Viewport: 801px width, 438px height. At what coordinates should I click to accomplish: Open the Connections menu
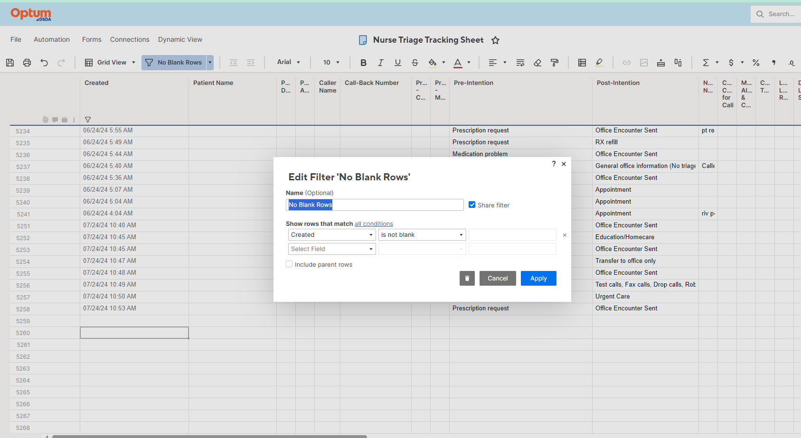(130, 39)
